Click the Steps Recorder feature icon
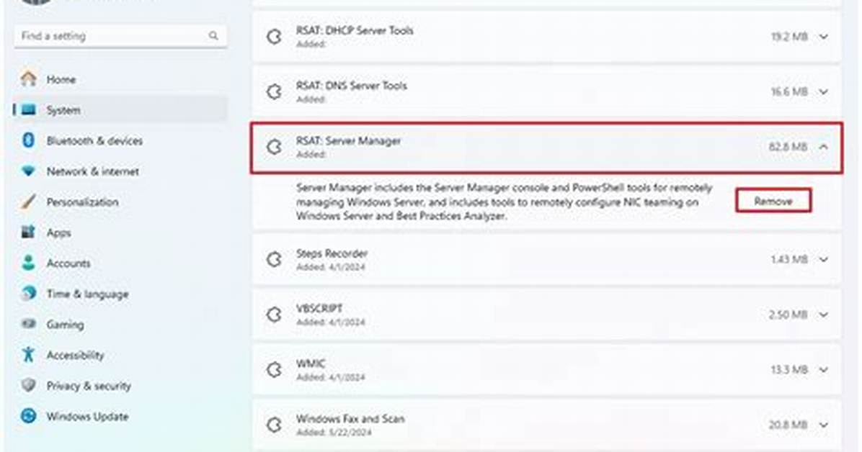 point(275,259)
